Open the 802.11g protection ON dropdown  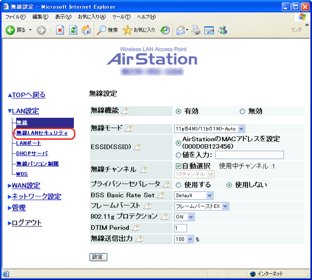pos(184,217)
